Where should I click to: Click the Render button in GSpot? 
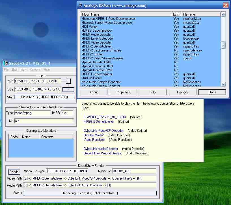tap(14, 172)
